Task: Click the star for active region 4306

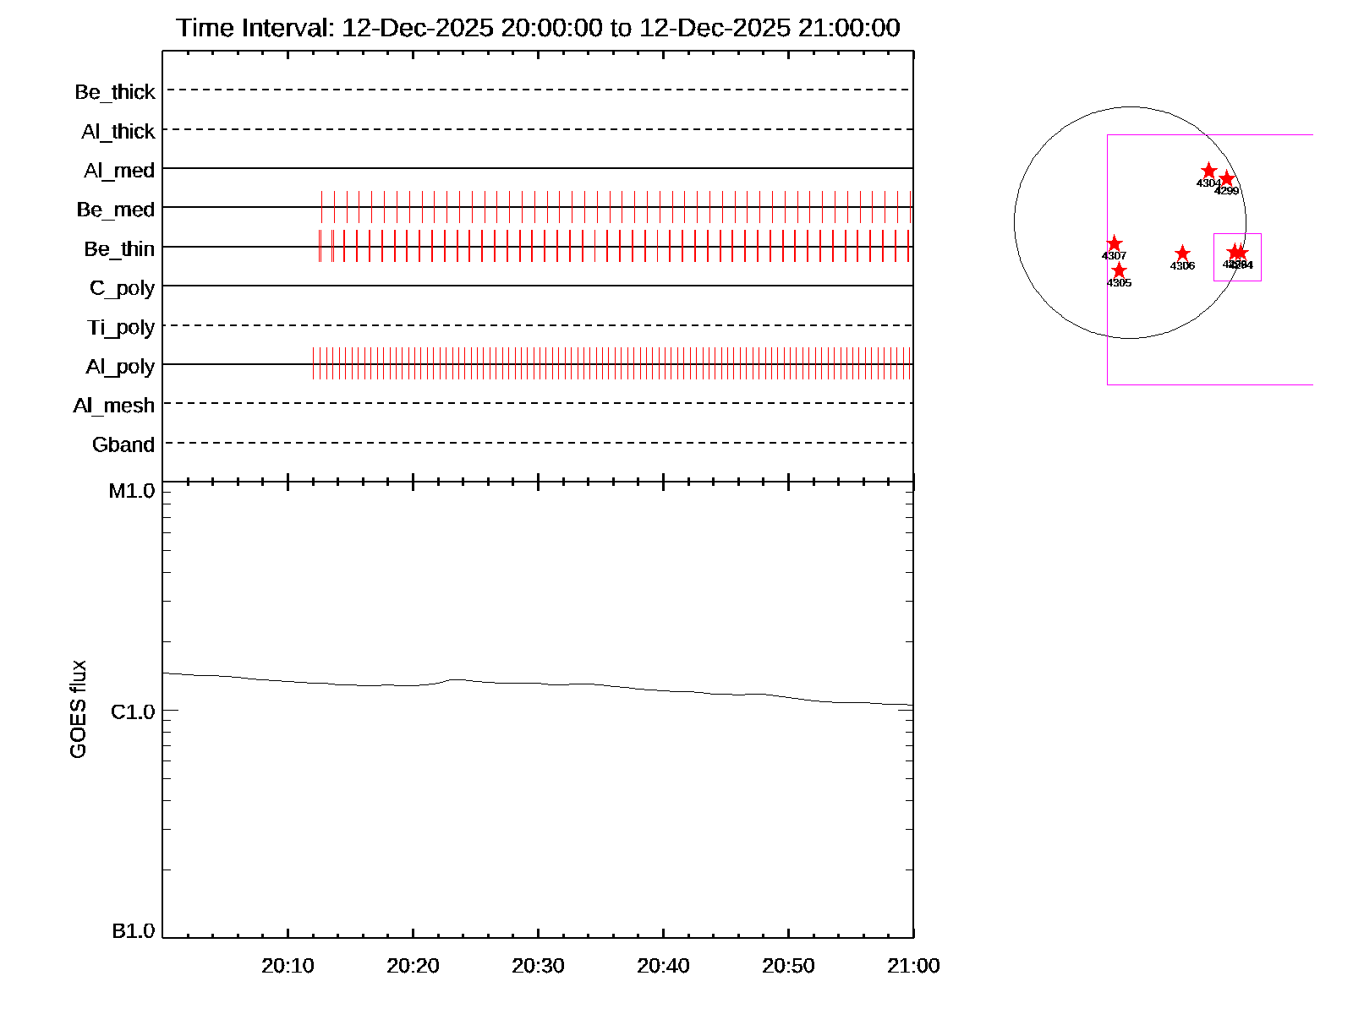Action: [x=1182, y=253]
